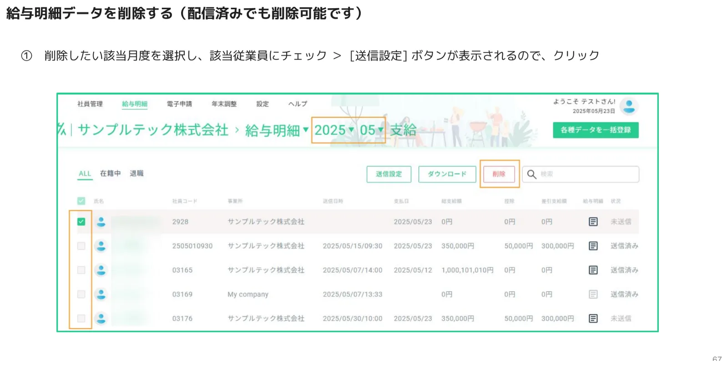Click 送信済み status in row 03165
This screenshot has height=367, width=728.
[624, 270]
